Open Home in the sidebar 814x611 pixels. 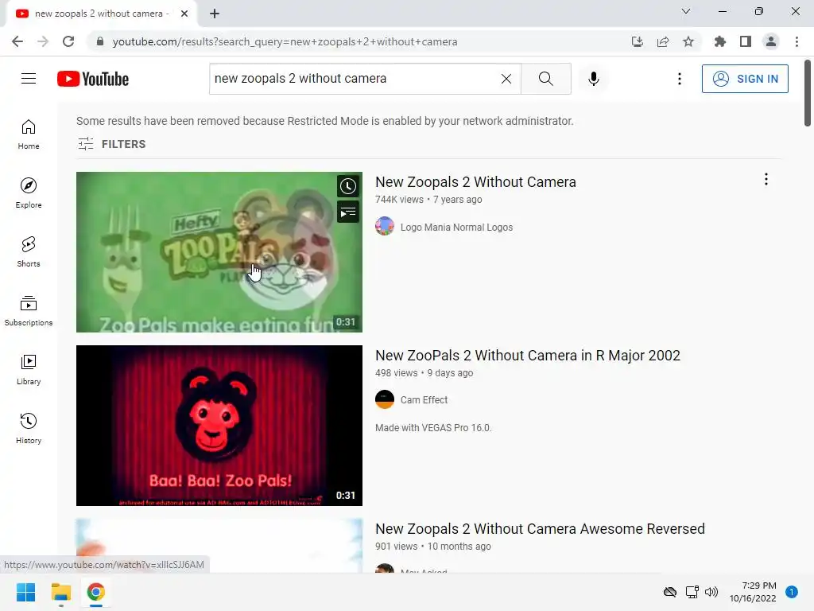pos(29,134)
